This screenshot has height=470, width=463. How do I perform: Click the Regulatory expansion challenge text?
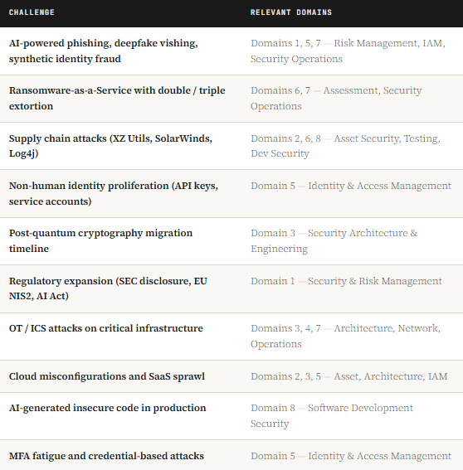coord(108,288)
